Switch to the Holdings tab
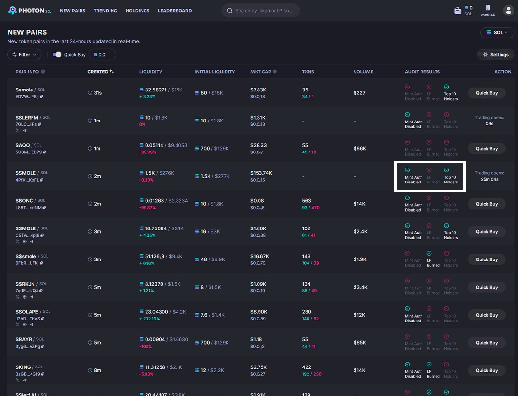This screenshot has width=518, height=396. coord(137,11)
